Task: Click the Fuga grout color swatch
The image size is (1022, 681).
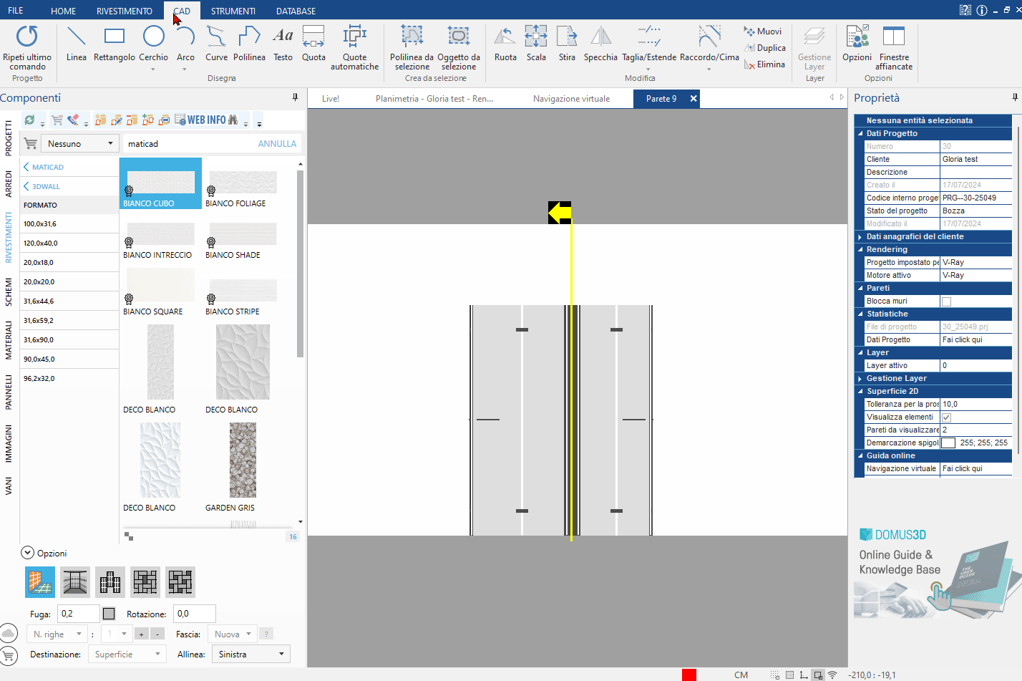Action: (x=109, y=614)
